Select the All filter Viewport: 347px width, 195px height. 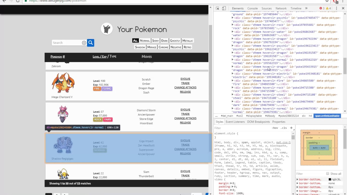tap(135, 41)
